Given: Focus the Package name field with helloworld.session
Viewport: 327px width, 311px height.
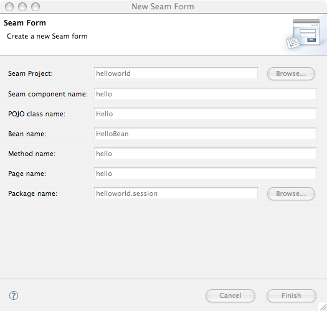Looking at the screenshot, I should tap(176, 193).
